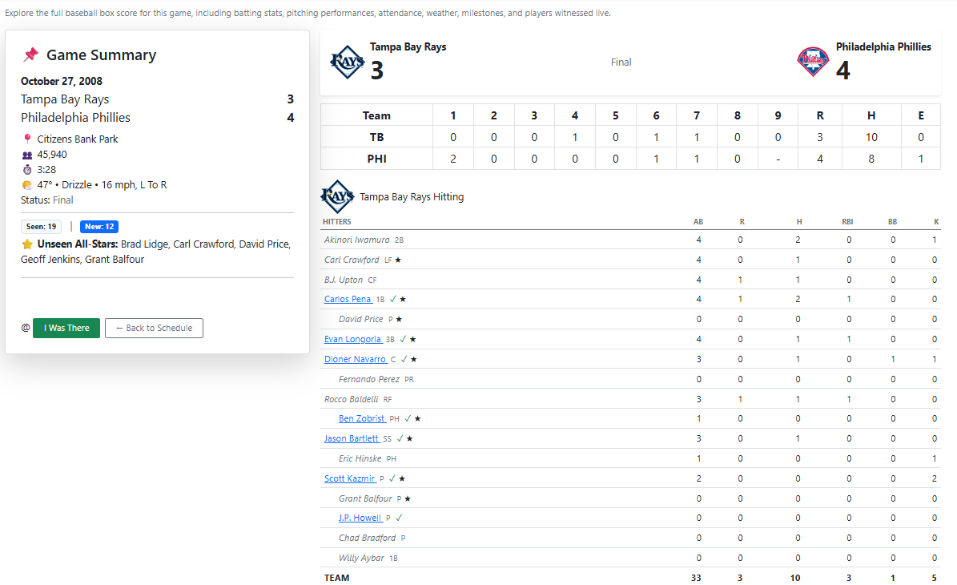Click the Seen: 19 badge
The height and width of the screenshot is (585, 957).
click(41, 227)
